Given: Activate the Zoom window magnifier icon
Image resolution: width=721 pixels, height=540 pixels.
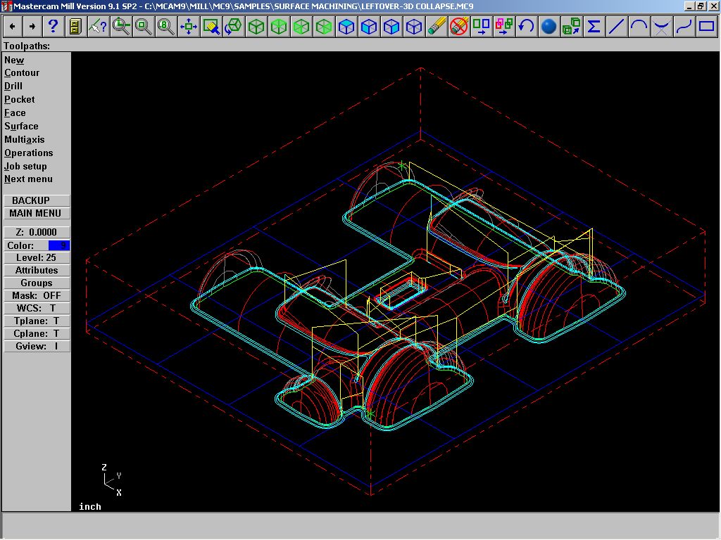Looking at the screenshot, I should pos(121,27).
